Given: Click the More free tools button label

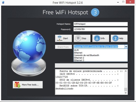Looking at the screenshot, I should (x=30, y=85).
